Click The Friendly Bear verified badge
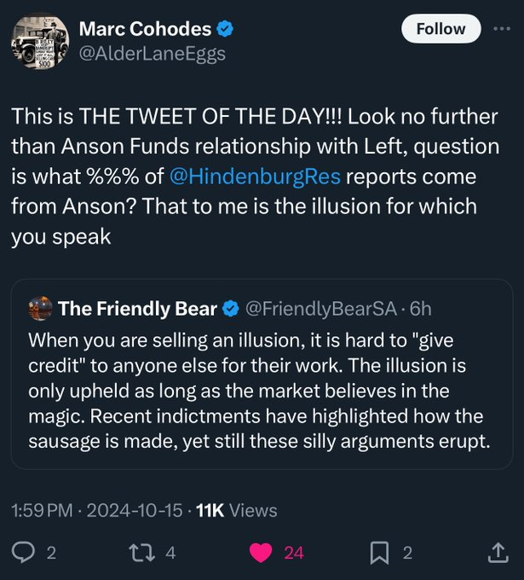 [230, 308]
